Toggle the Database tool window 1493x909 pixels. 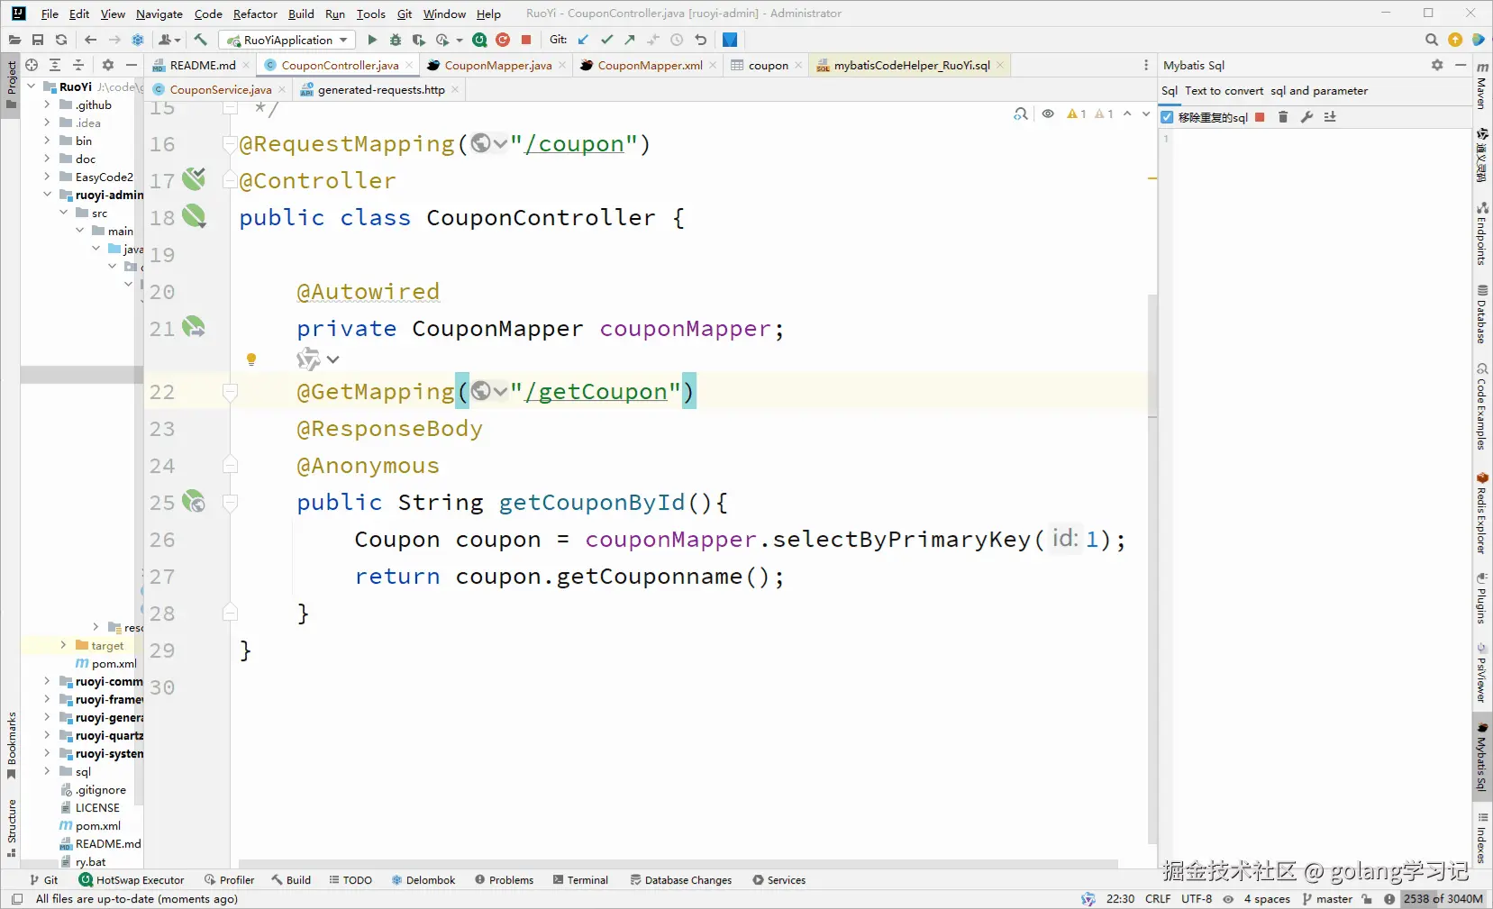coord(1481,314)
